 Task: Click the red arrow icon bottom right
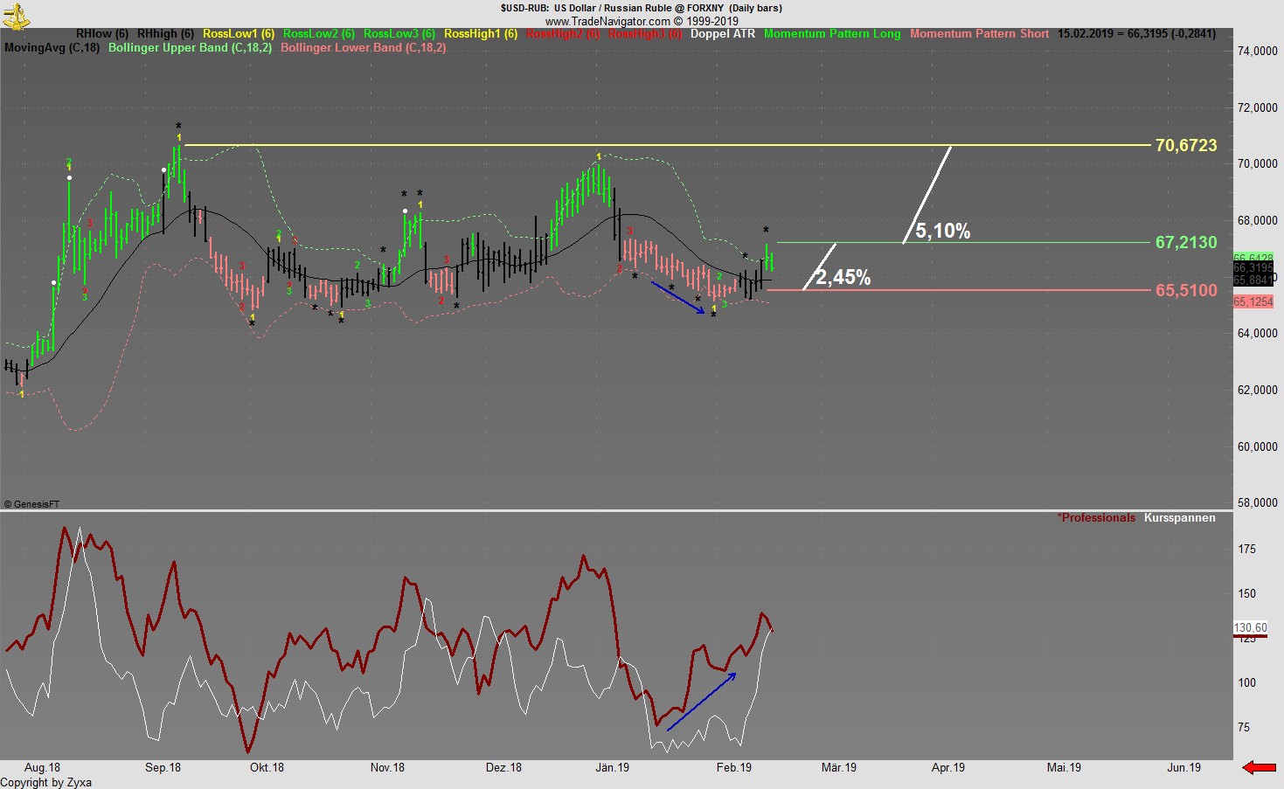pos(1259,768)
